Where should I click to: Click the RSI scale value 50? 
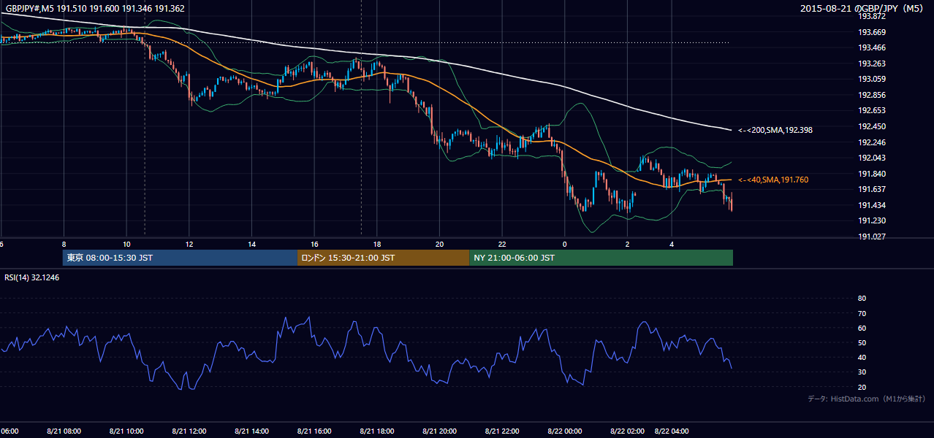pos(862,342)
